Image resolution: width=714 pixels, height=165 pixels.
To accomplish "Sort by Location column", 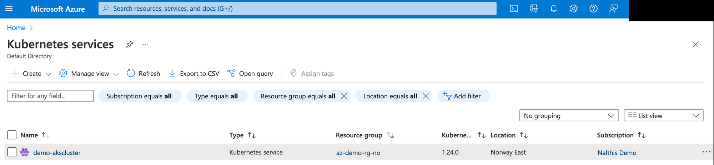I will (509, 135).
